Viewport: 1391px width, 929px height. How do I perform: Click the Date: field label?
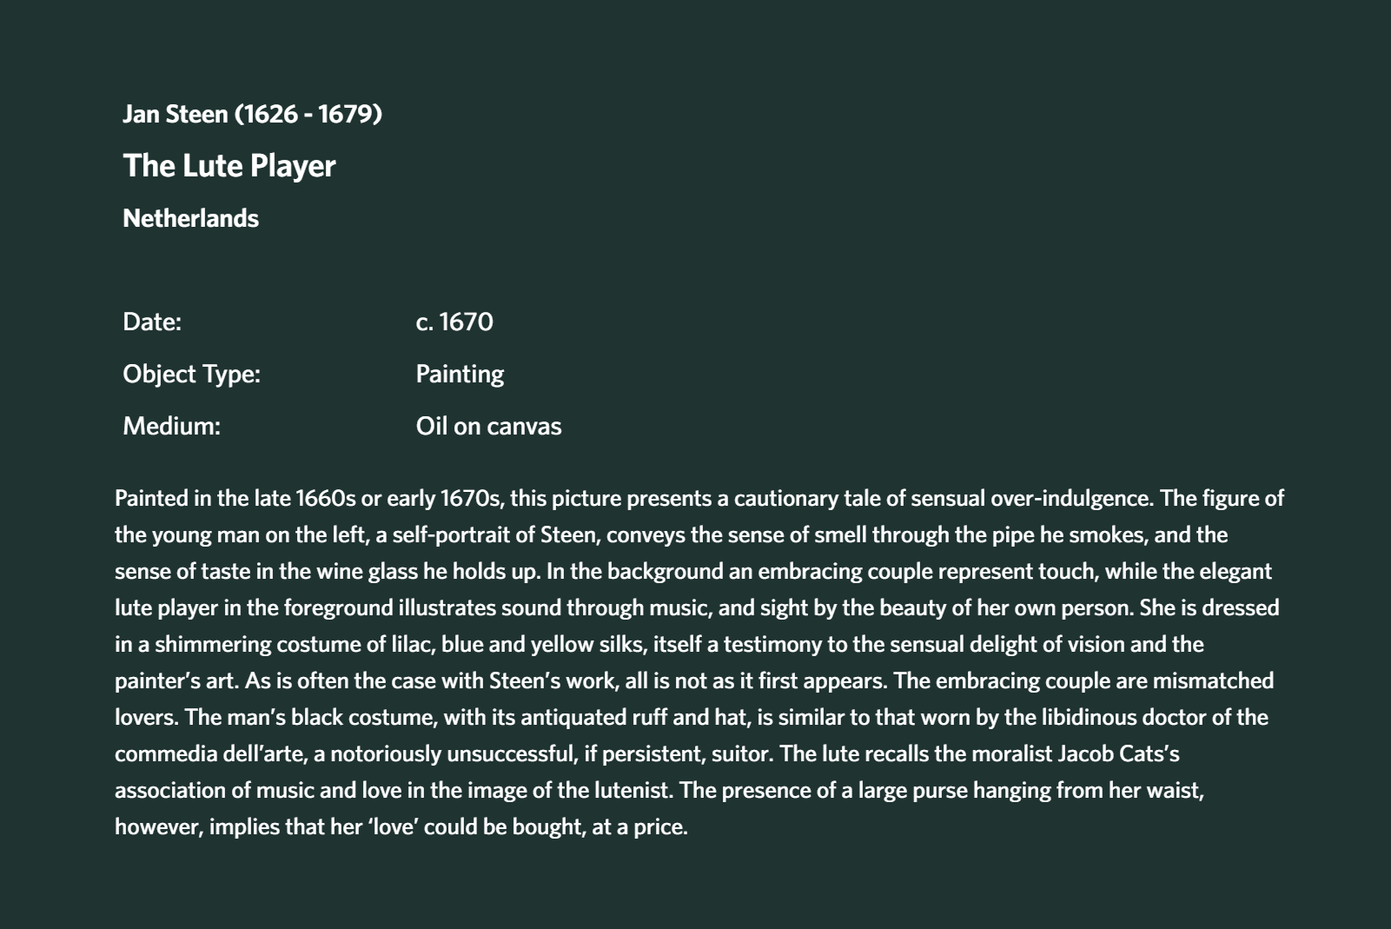pyautogui.click(x=152, y=322)
